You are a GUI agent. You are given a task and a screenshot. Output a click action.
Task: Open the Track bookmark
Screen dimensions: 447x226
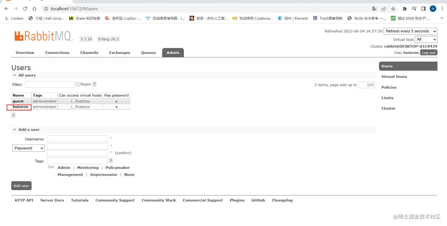[x=328, y=18]
